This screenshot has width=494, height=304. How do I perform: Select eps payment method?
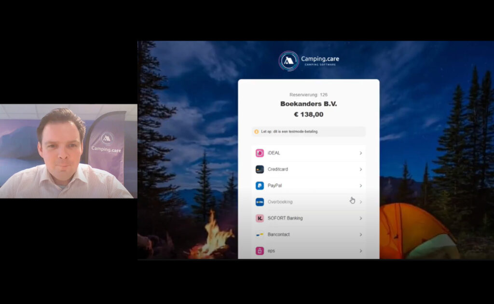coord(309,251)
